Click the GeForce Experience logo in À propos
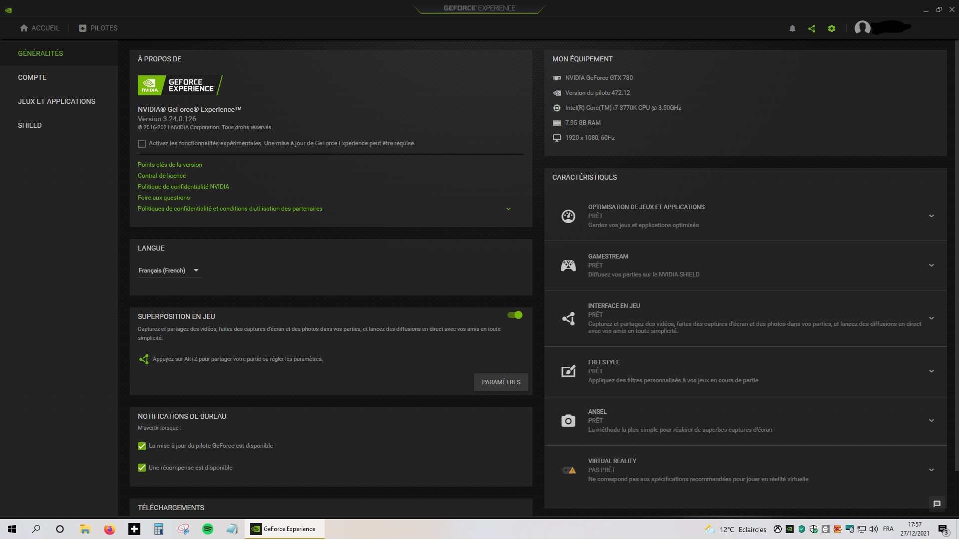 click(180, 85)
